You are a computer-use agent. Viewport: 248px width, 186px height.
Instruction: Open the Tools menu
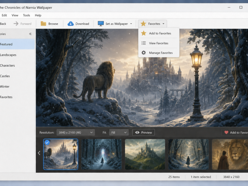pyautogui.click(x=26, y=15)
